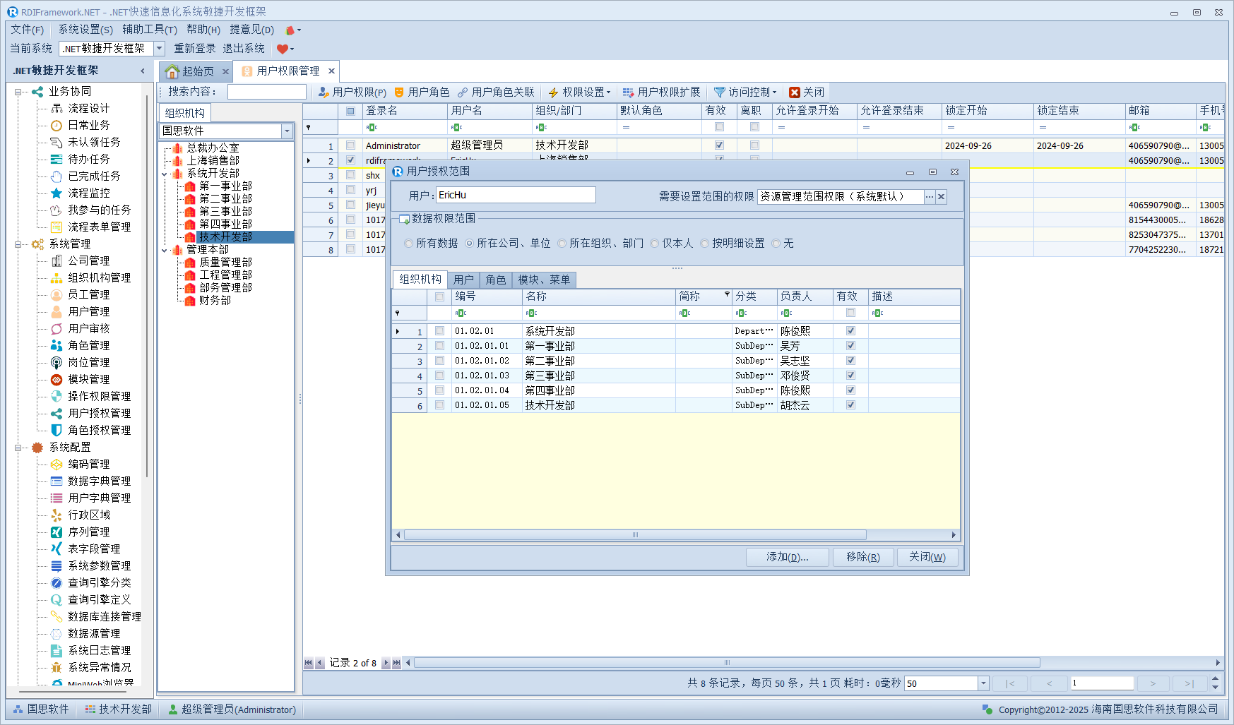Click the 添加 button in dialog
Screen dimensions: 1234x725
[787, 557]
